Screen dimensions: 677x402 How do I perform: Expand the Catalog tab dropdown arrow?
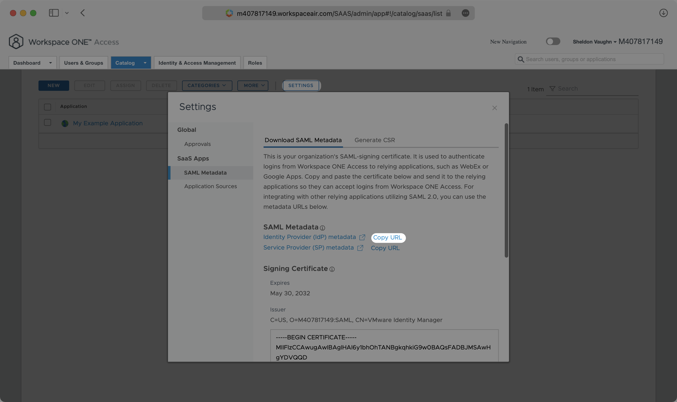pyautogui.click(x=145, y=63)
